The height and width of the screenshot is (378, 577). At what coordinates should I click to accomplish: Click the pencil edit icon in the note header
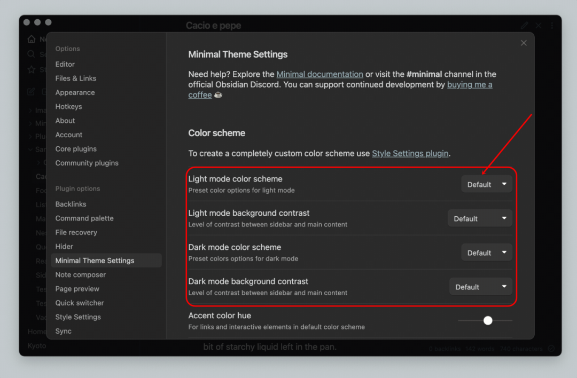[x=525, y=25]
